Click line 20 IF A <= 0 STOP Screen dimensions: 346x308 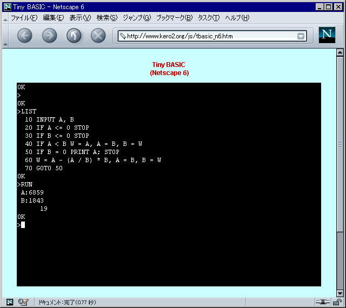click(x=57, y=128)
